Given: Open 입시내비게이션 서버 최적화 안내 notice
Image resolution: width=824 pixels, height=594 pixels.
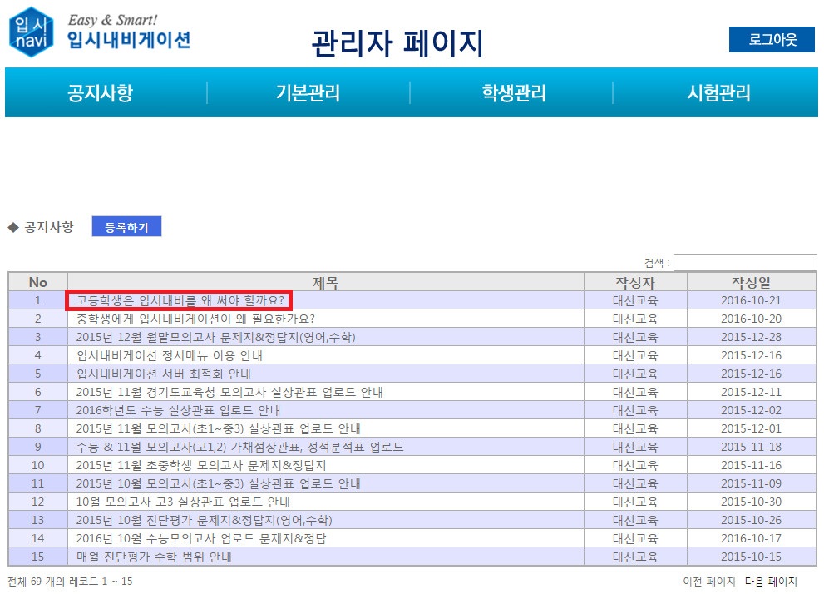Looking at the screenshot, I should (164, 374).
